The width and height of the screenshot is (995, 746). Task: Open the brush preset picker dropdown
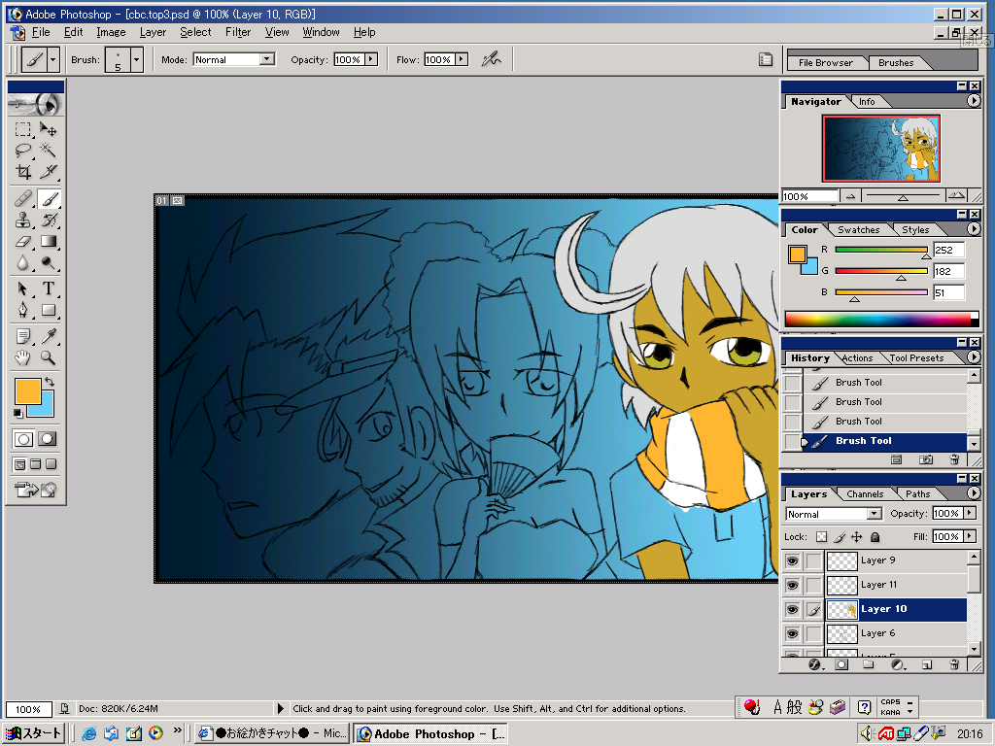pos(136,59)
